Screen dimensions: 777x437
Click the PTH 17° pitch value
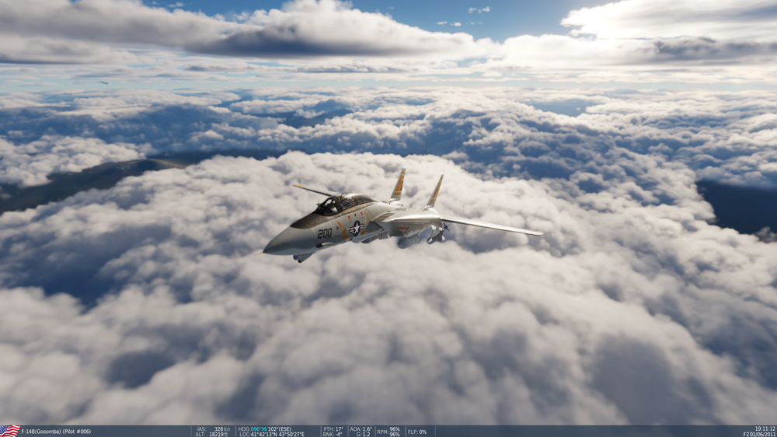[333, 429]
